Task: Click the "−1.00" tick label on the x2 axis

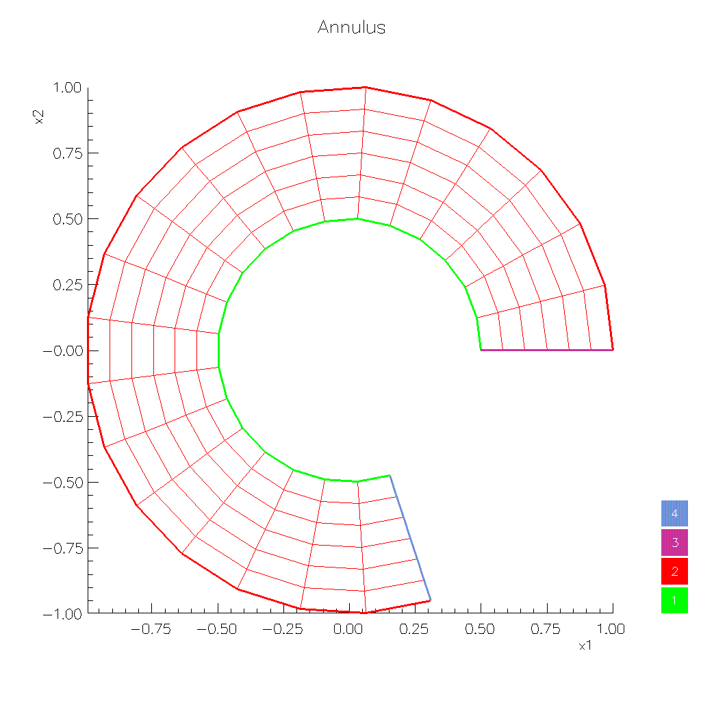Action: [x=63, y=614]
